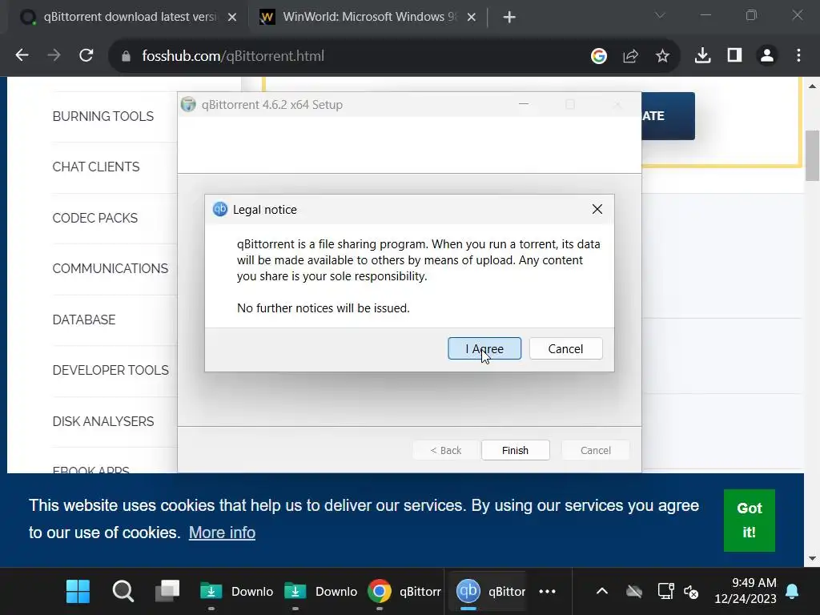The width and height of the screenshot is (820, 615).
Task: Open the DISK ANALYSERS category
Action: pos(103,421)
